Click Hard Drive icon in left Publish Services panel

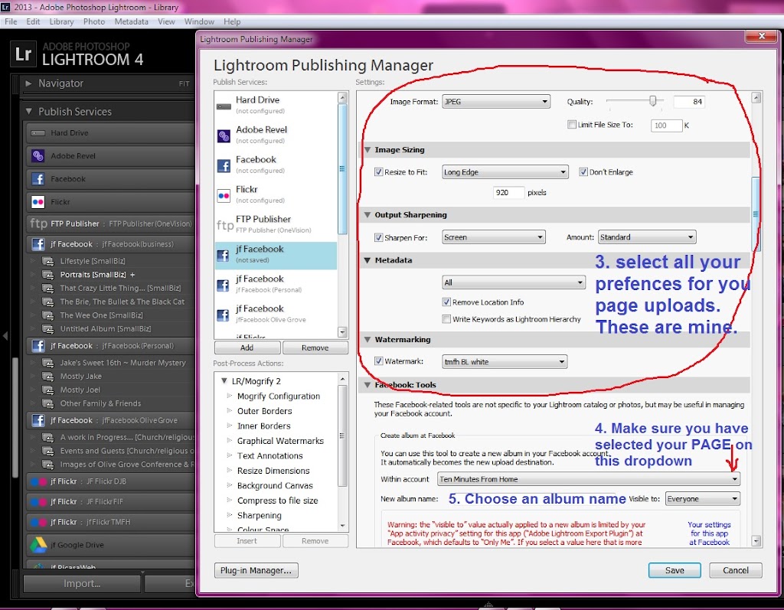38,133
